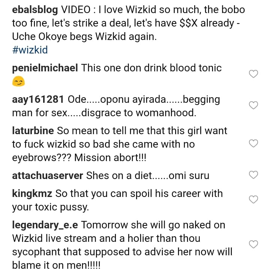Visit the legendary_e.e profile
This screenshot has height=271, width=270.
[45, 225]
